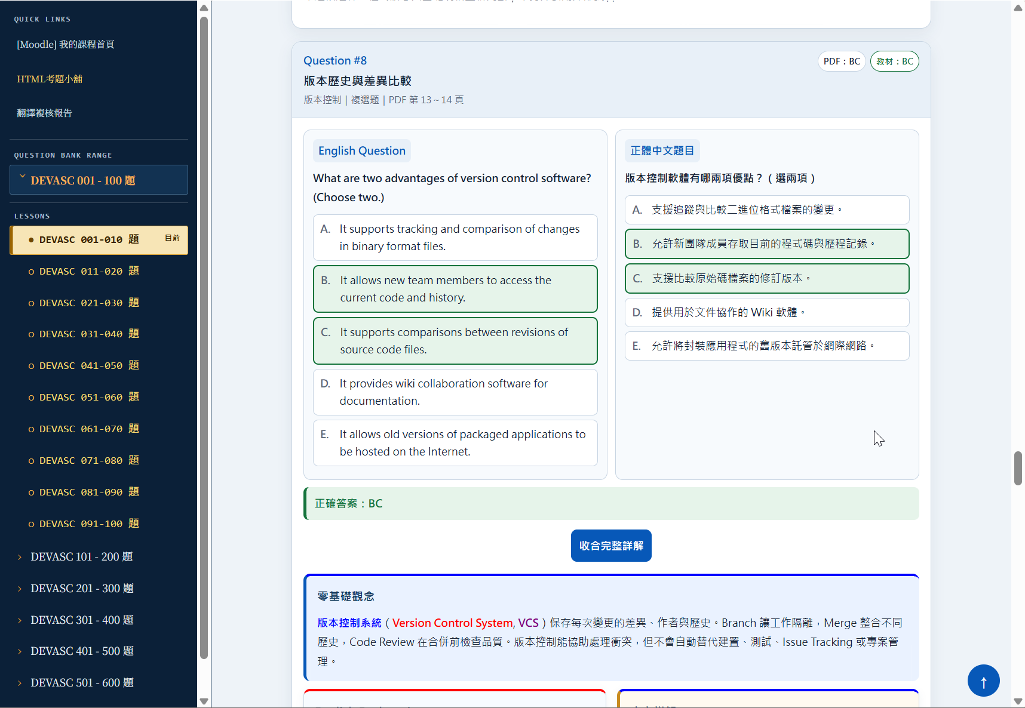Screen dimensions: 1025x708
Task: Open HTML考題小舖 quick link
Action: 50,79
